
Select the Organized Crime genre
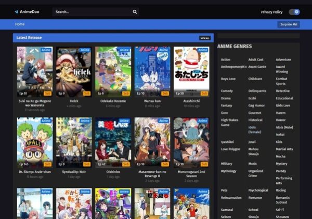point(256,173)
